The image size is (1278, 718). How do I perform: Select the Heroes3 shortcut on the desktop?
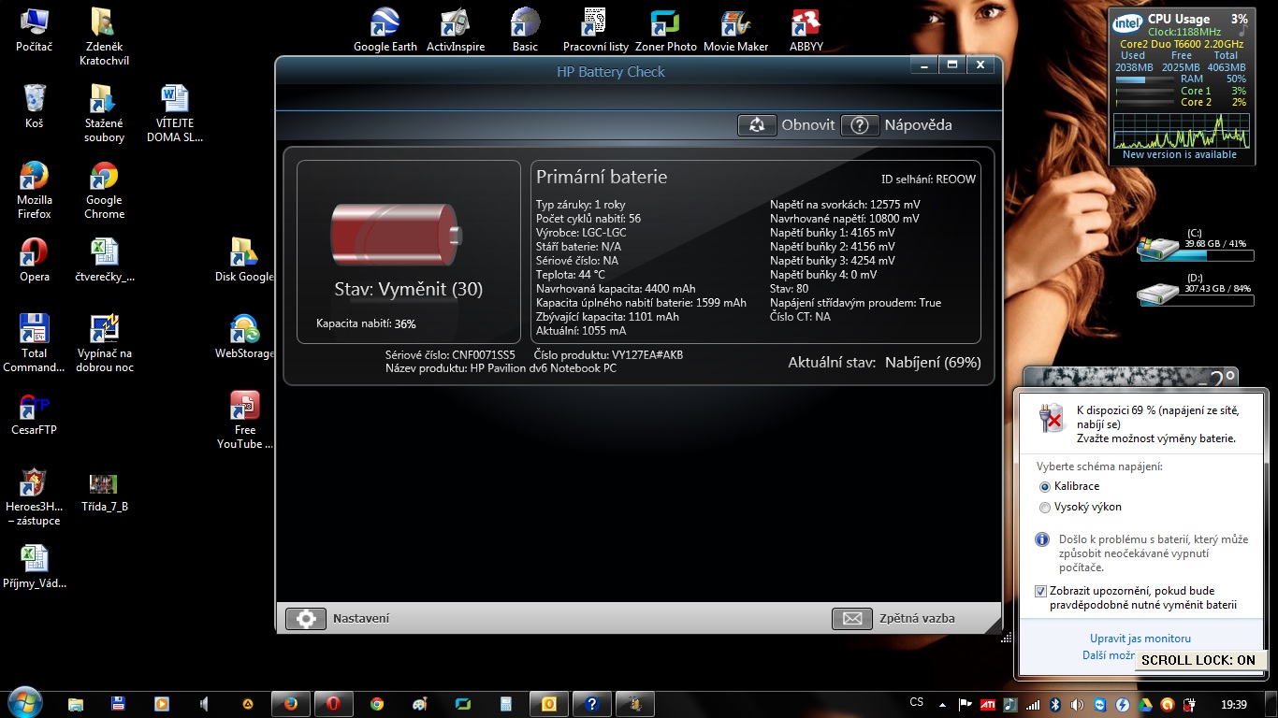pyautogui.click(x=34, y=497)
